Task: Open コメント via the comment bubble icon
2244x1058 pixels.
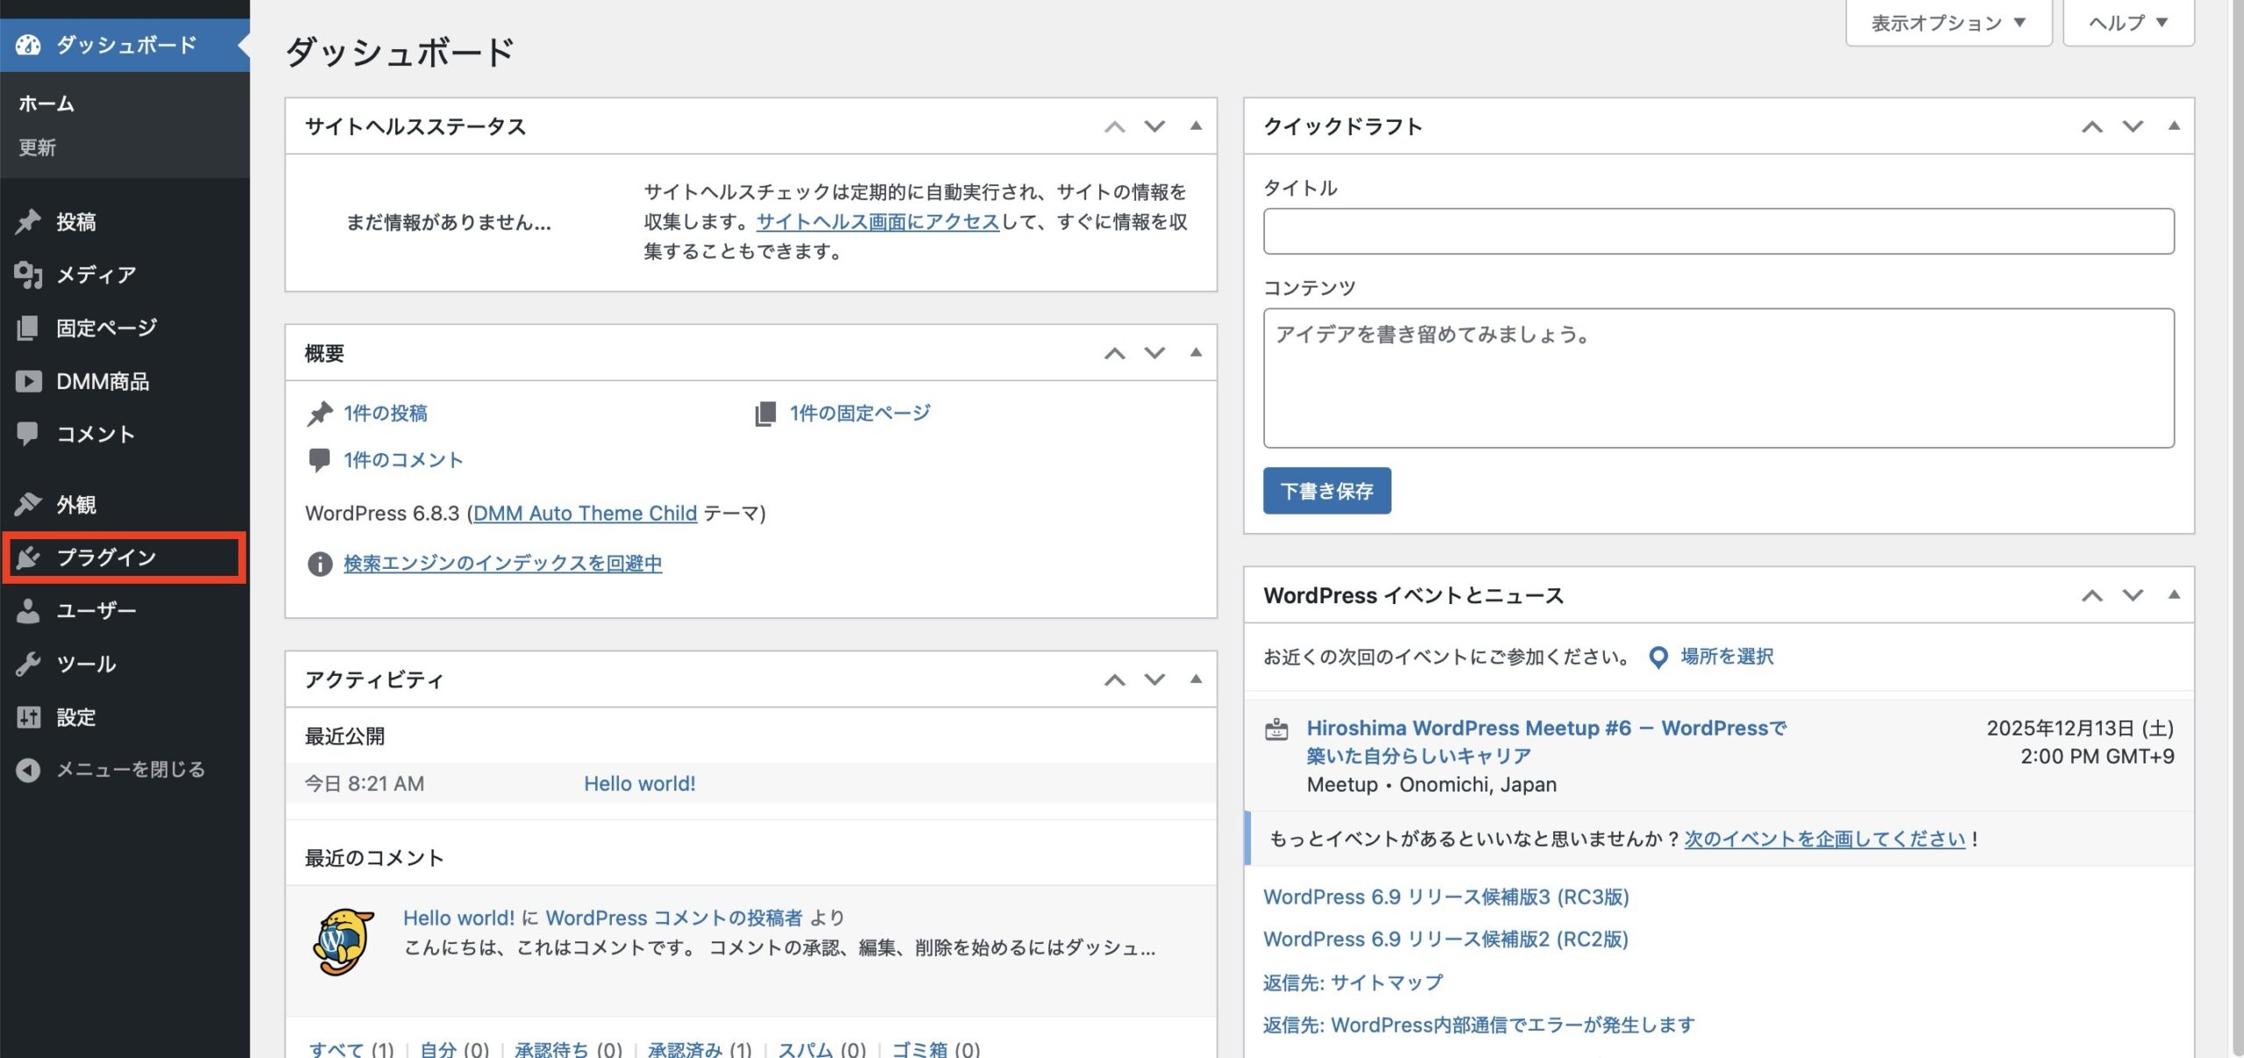Action: (x=29, y=434)
